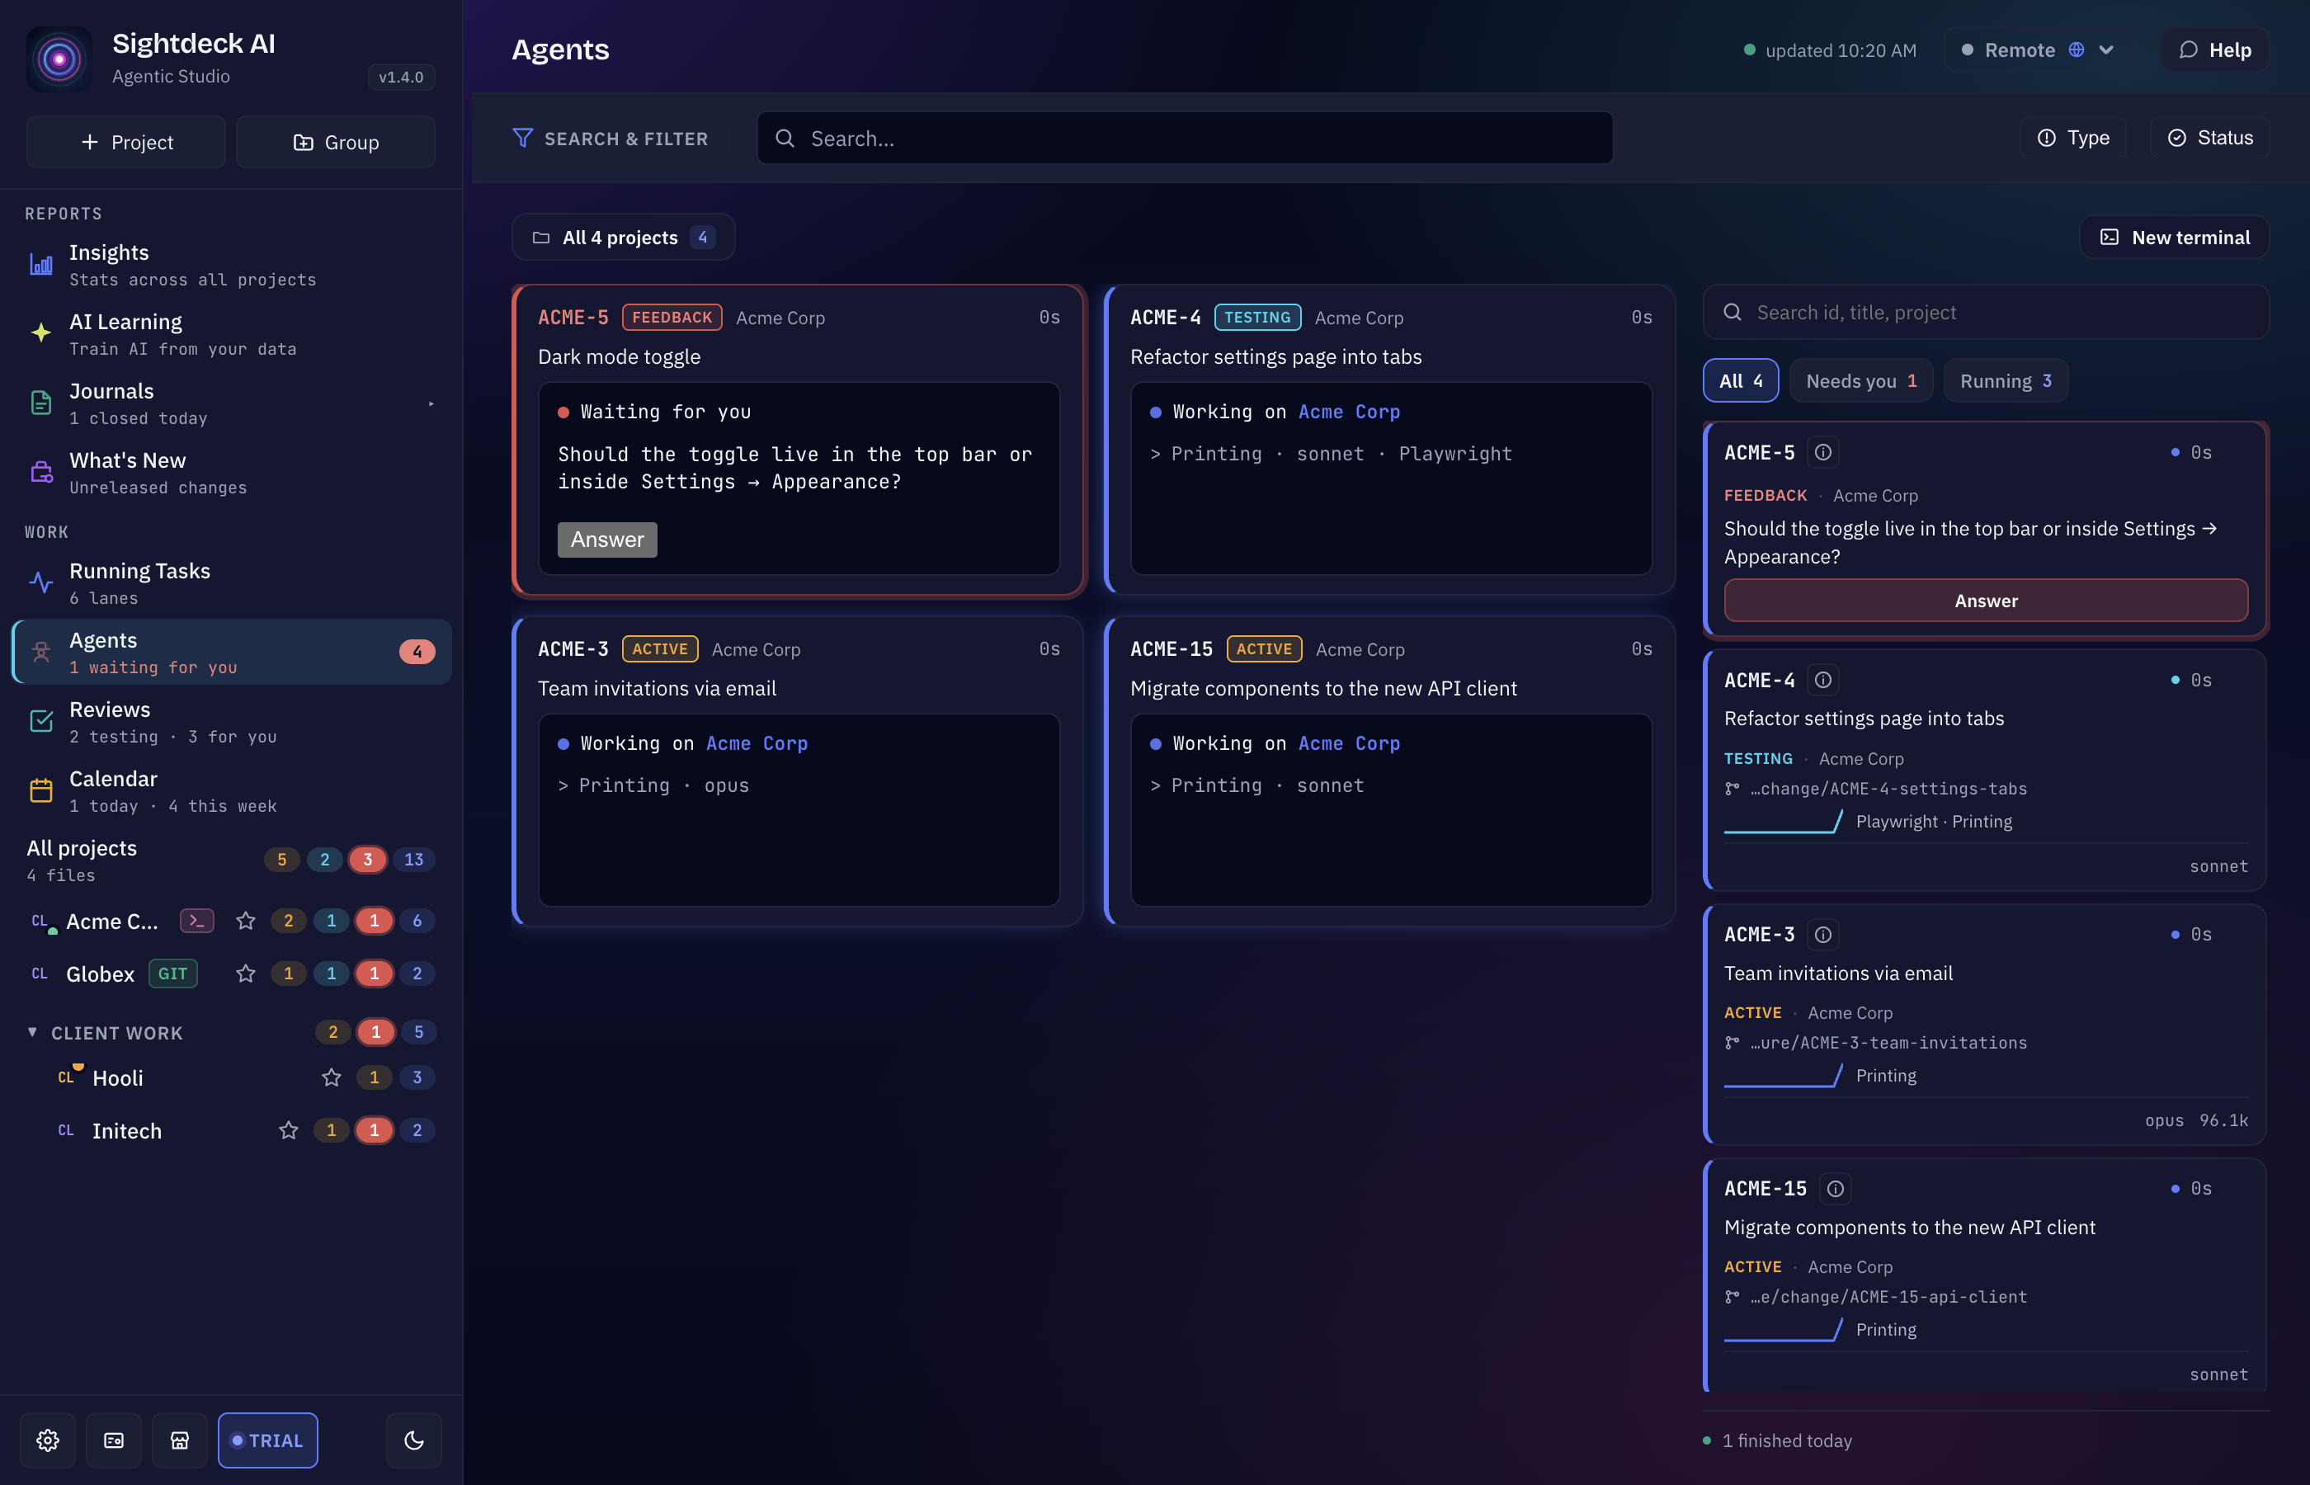Open the All 4 projects selector
This screenshot has width=2310, height=1485.
(623, 238)
